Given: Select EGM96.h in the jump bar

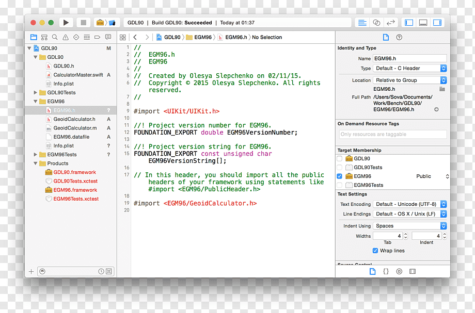Looking at the screenshot, I should 233,37.
